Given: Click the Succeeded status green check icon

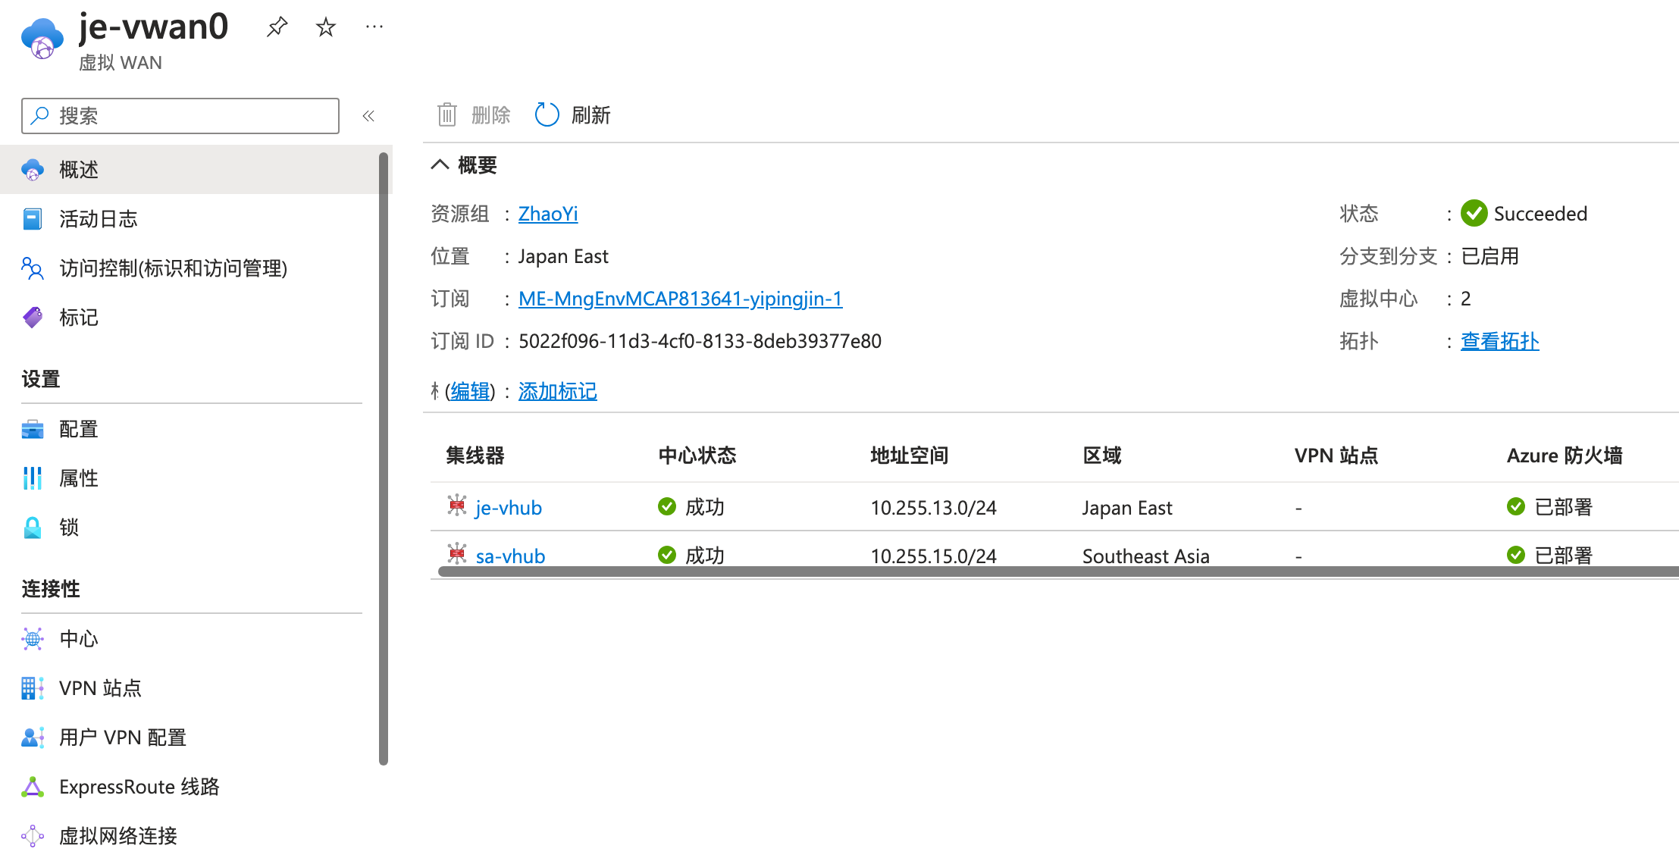Looking at the screenshot, I should (1474, 213).
